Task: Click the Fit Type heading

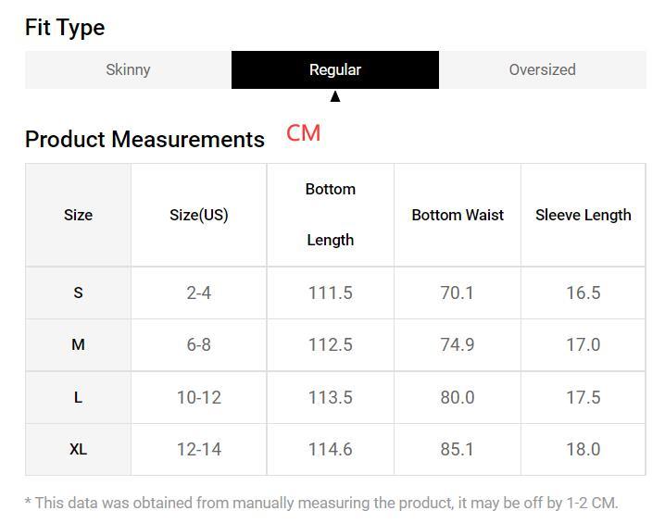Action: click(x=65, y=27)
